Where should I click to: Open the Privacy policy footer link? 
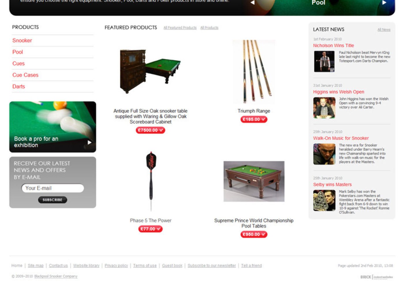pyautogui.click(x=116, y=266)
